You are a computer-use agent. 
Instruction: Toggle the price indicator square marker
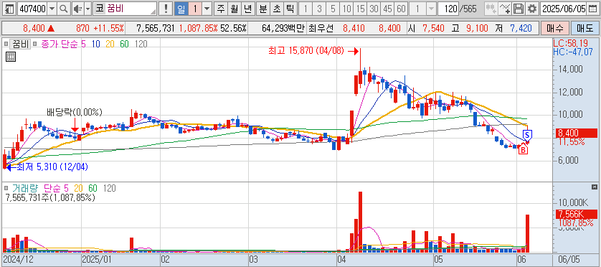[x=6, y=44]
